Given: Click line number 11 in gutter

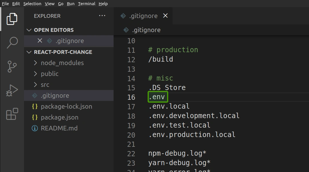Looking at the screenshot, I should tap(131, 50).
